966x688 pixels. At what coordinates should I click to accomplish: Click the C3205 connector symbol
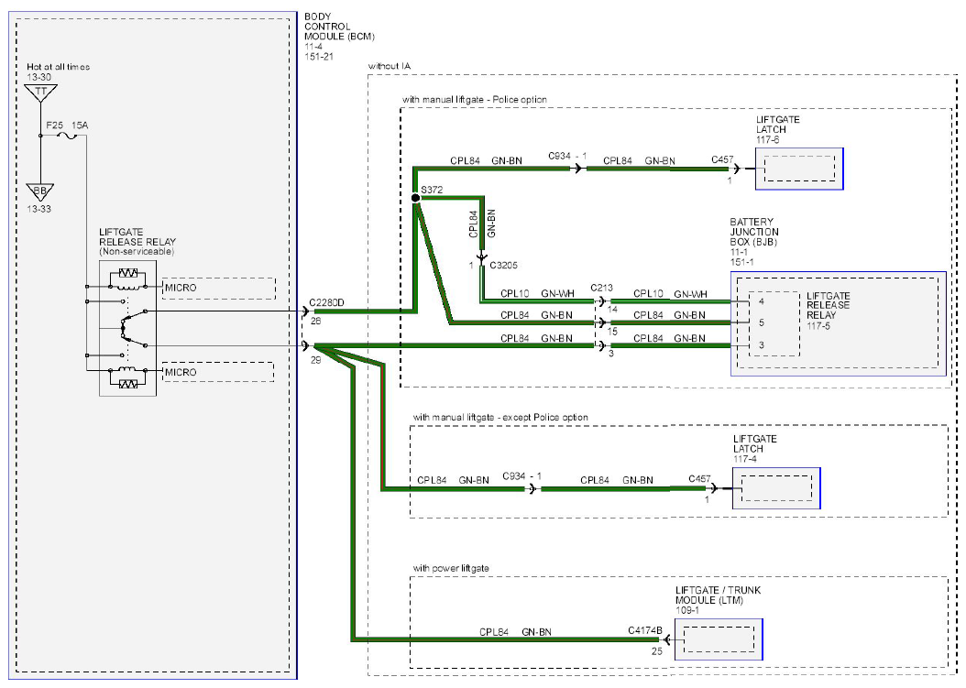(x=482, y=257)
